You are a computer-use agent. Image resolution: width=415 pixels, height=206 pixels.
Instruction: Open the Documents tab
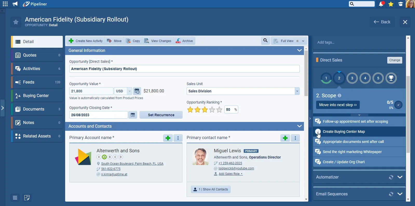[37, 109]
